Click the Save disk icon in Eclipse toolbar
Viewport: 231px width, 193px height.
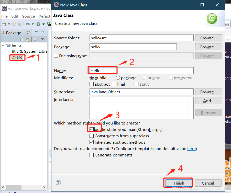[x=14, y=24]
